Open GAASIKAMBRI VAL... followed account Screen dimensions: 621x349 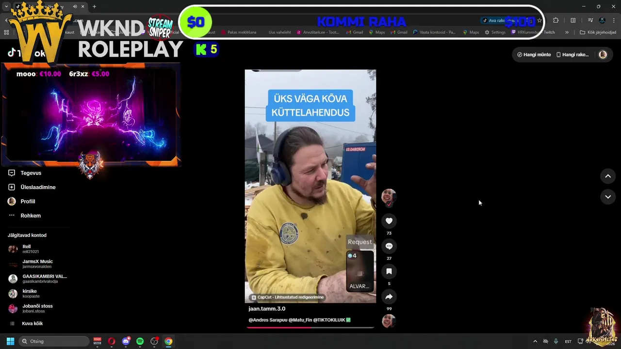click(x=38, y=279)
